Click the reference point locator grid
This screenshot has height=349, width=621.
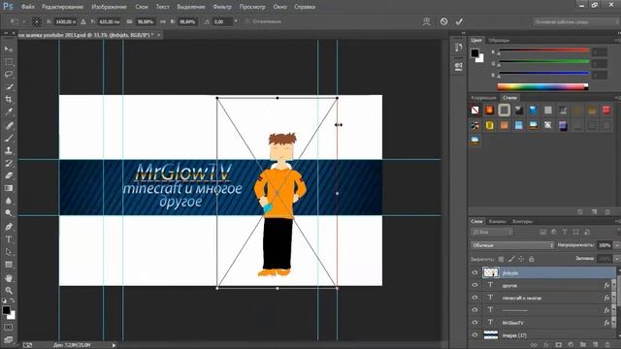coord(37,21)
